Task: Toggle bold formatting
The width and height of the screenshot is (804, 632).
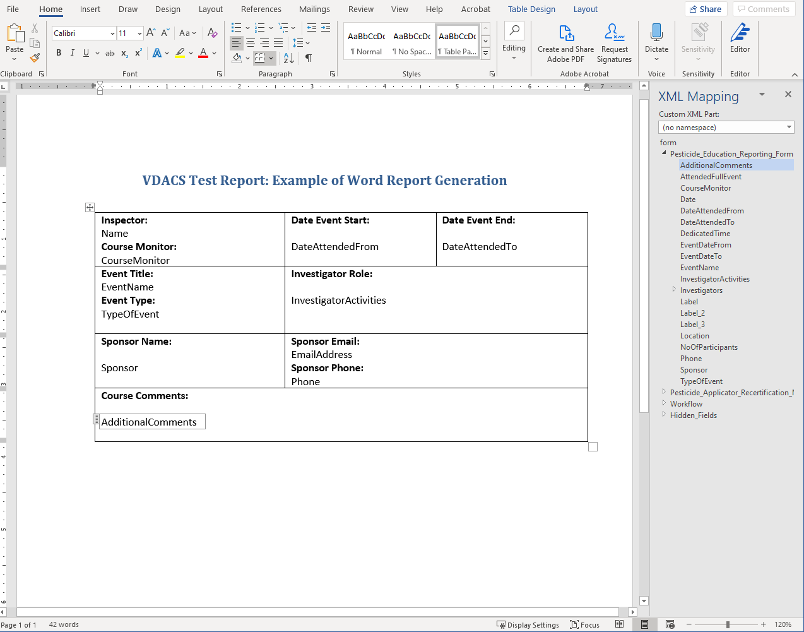Action: tap(59, 53)
